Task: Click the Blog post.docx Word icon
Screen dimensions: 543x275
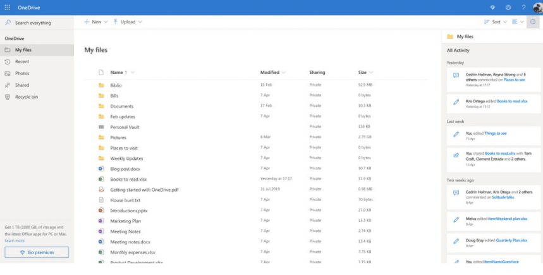Action: coord(101,169)
